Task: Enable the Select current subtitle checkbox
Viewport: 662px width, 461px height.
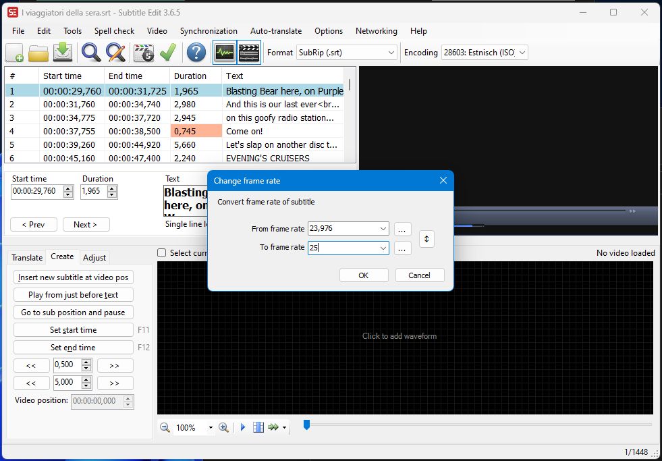Action: pyautogui.click(x=162, y=253)
